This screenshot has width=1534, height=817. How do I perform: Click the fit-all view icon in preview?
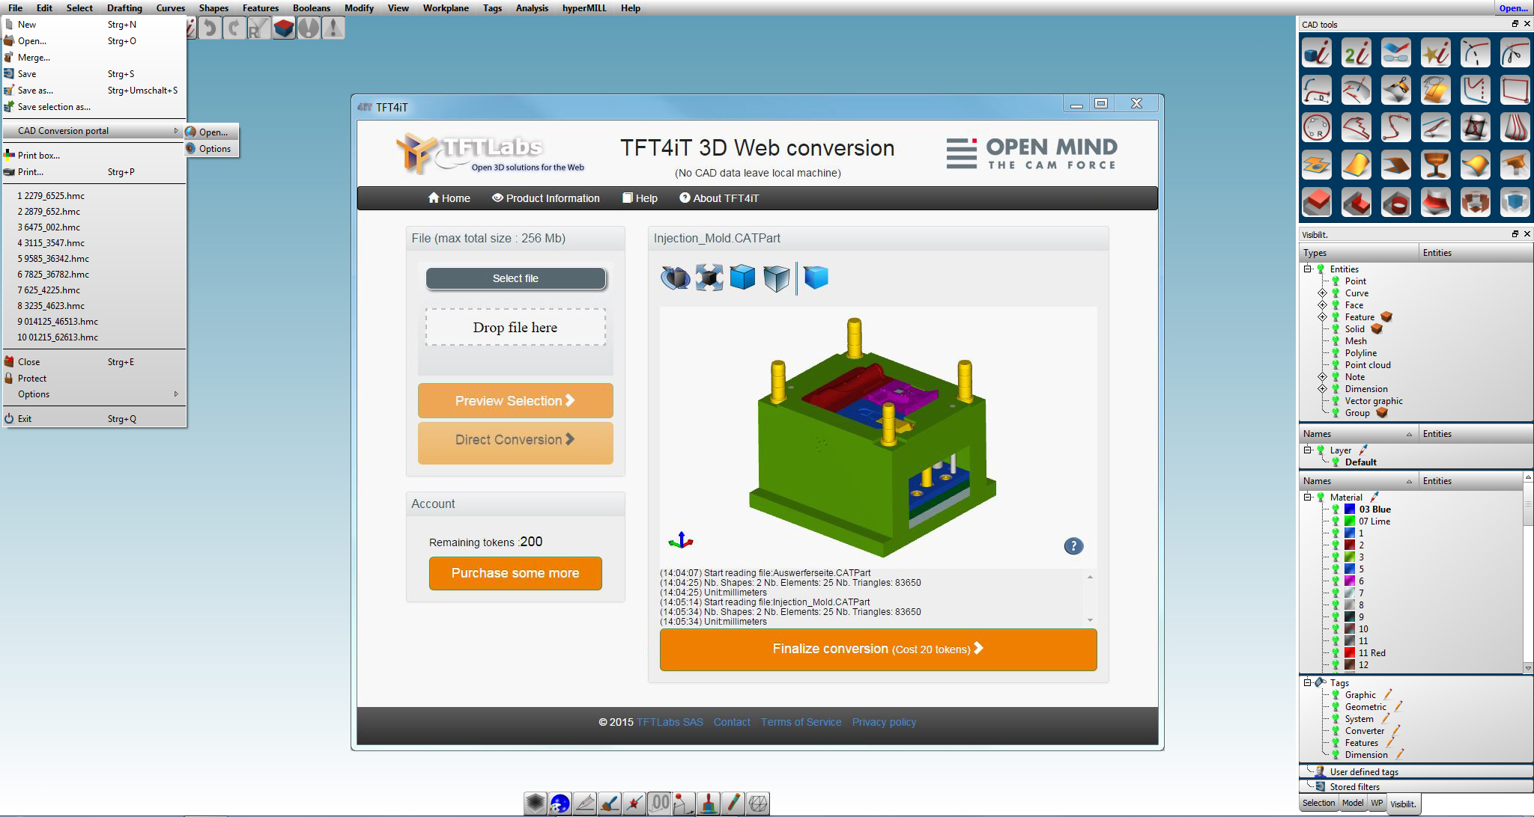(x=709, y=278)
